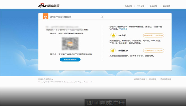
Task: Open 企业邮箱 in top navigation
Action: coord(153,6)
